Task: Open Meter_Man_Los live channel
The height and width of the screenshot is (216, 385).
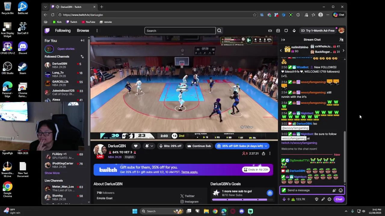Action: pyautogui.click(x=64, y=188)
